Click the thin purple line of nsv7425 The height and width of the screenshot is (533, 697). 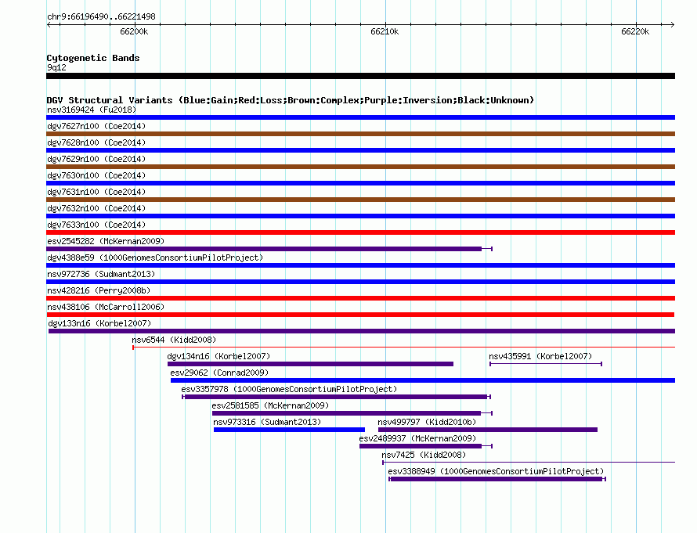[x=529, y=463]
